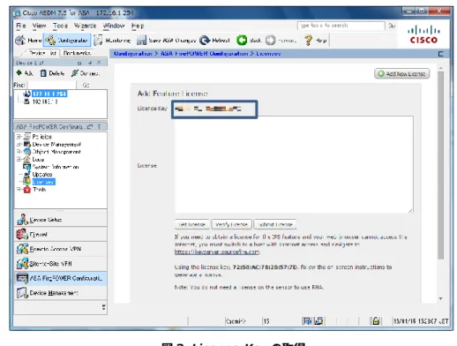Click the Find input field
Screen dimensions: 457x346
click(x=52, y=85)
